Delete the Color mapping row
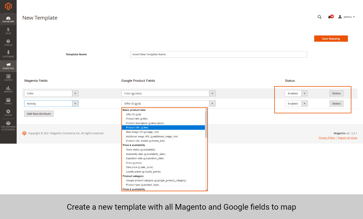Image resolution: width=363 pixels, height=219 pixels. [336, 93]
